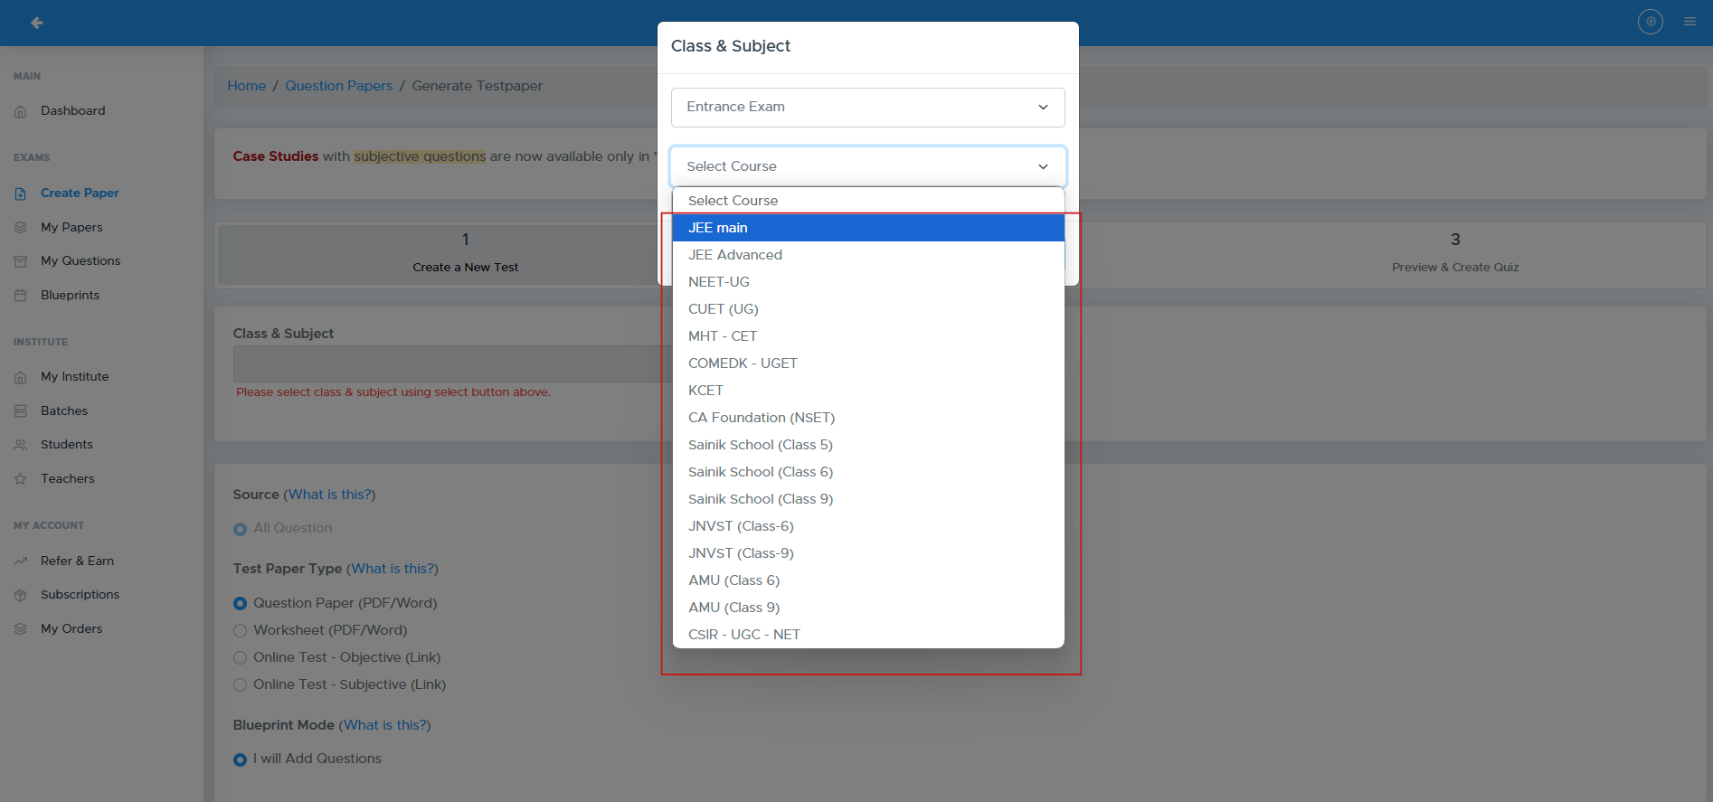The height and width of the screenshot is (802, 1713).
Task: Pick CSIR - UGC - NET course option
Action: (x=743, y=635)
